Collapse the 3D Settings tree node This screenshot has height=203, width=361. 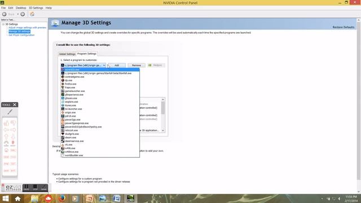click(x=3, y=24)
